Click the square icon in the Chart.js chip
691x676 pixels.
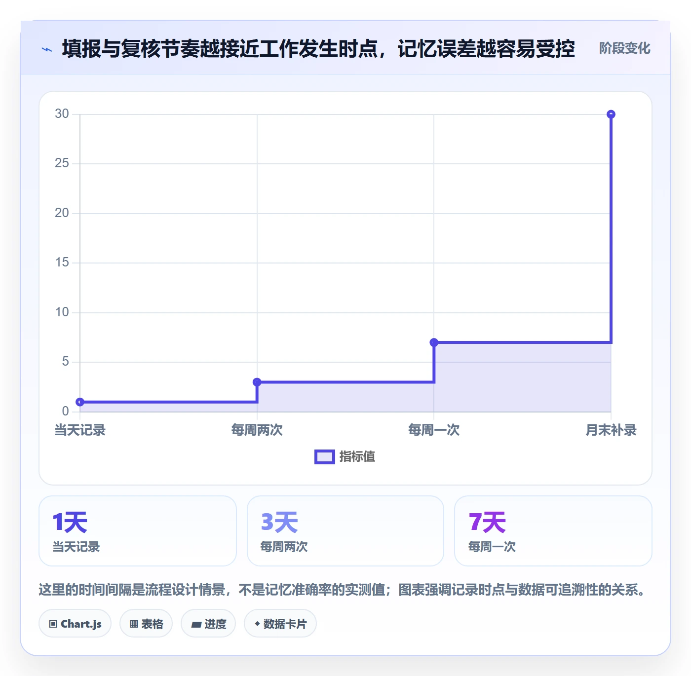pyautogui.click(x=53, y=624)
